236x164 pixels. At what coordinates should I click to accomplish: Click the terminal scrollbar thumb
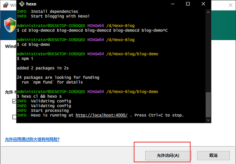tap(208, 104)
